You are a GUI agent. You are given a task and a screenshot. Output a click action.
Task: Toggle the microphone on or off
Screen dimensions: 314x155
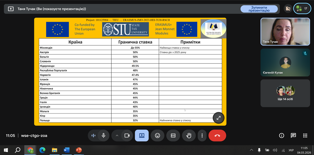[104, 136]
